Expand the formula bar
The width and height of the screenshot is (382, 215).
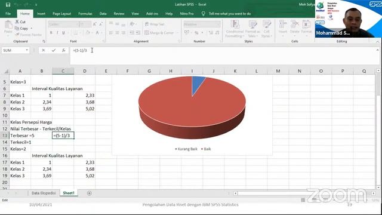[378, 50]
